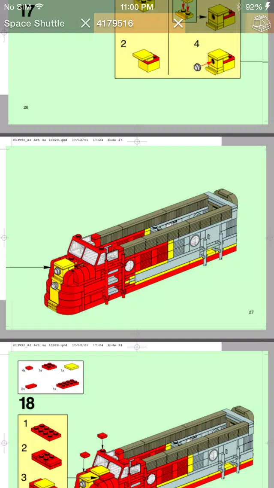Tap page header text 'Side 28'

(115, 345)
